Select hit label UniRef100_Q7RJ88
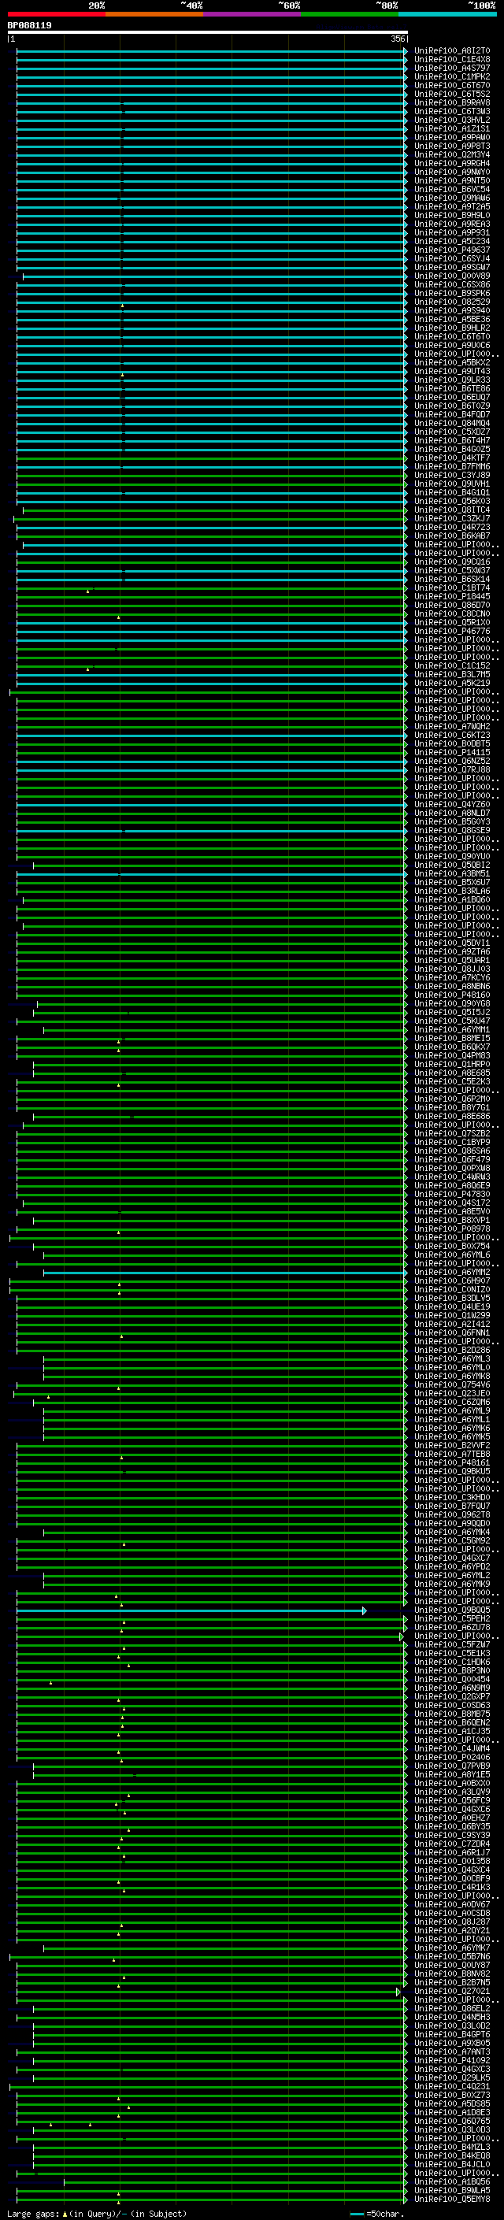The height and width of the screenshot is (2220, 504). pos(452,769)
